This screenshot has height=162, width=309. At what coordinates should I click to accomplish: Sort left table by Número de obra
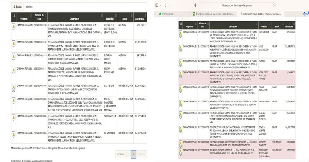coord(40,17)
